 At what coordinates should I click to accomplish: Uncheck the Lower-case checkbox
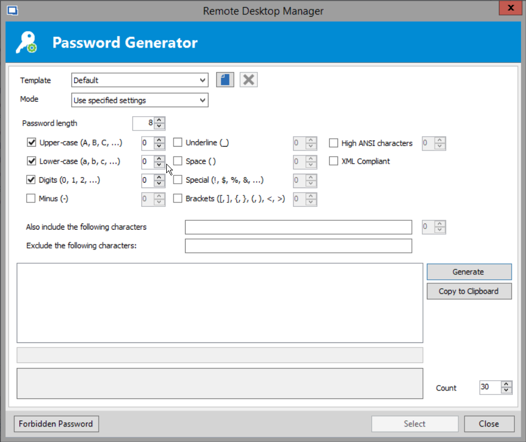pyautogui.click(x=32, y=162)
